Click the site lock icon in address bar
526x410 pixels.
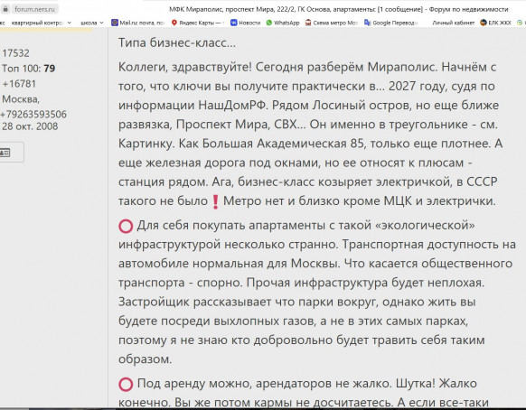pos(5,9)
